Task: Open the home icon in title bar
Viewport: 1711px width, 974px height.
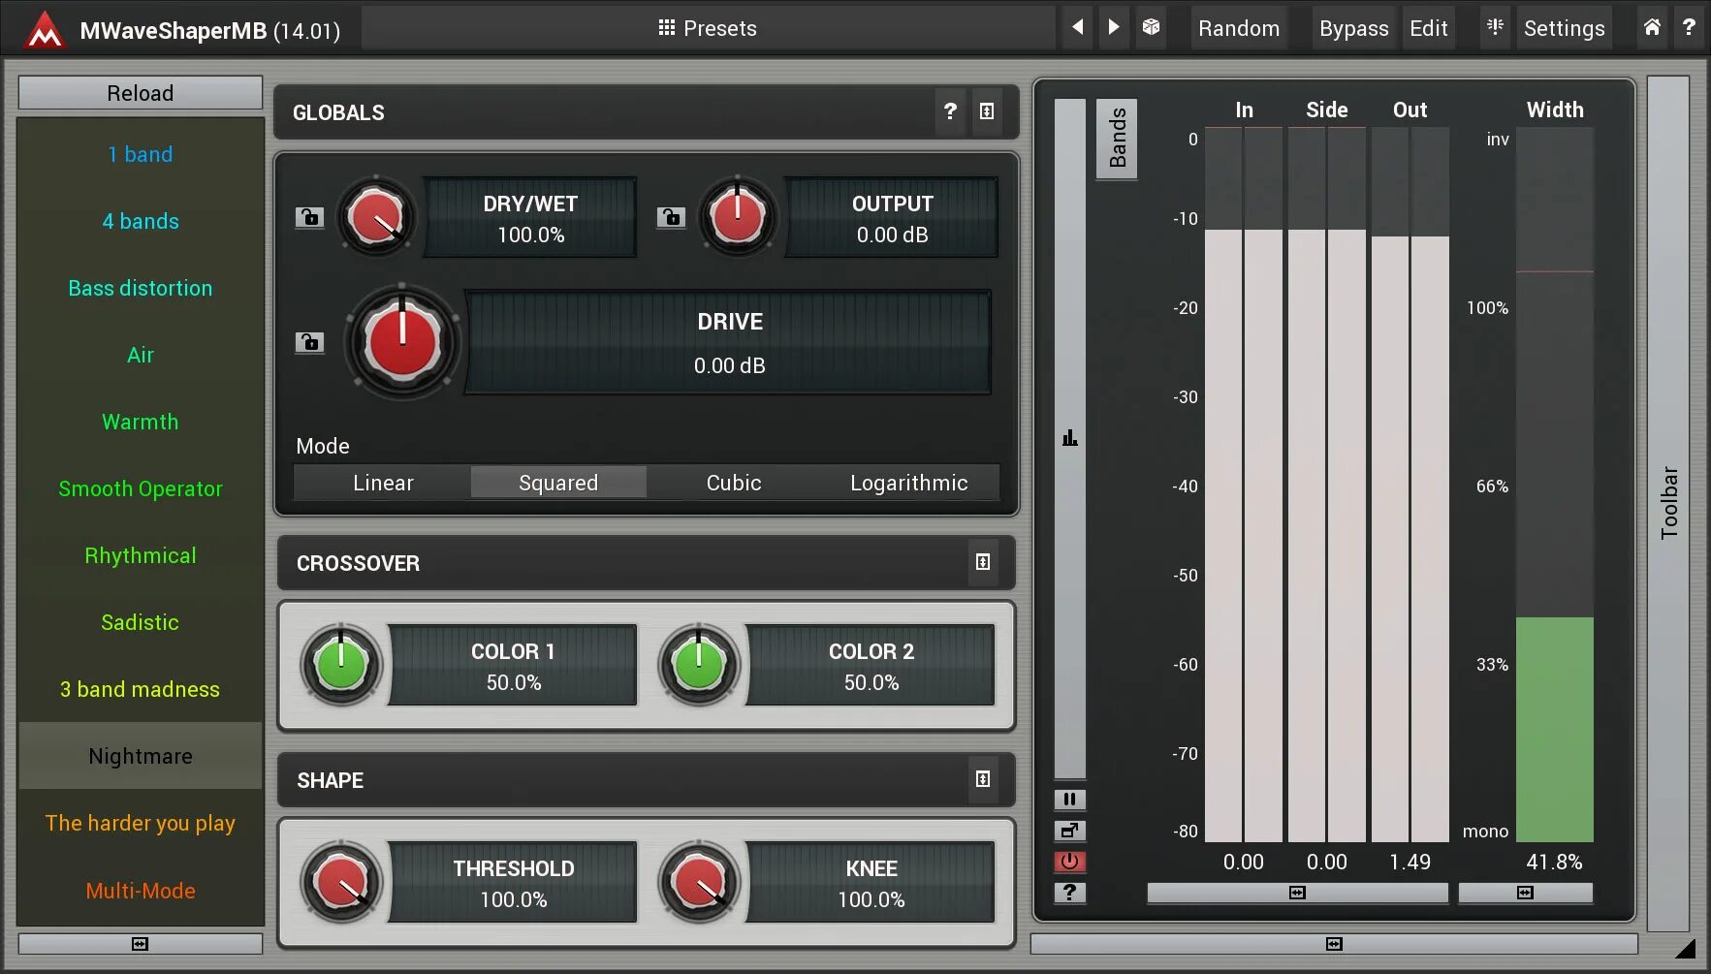Action: 1652,27
